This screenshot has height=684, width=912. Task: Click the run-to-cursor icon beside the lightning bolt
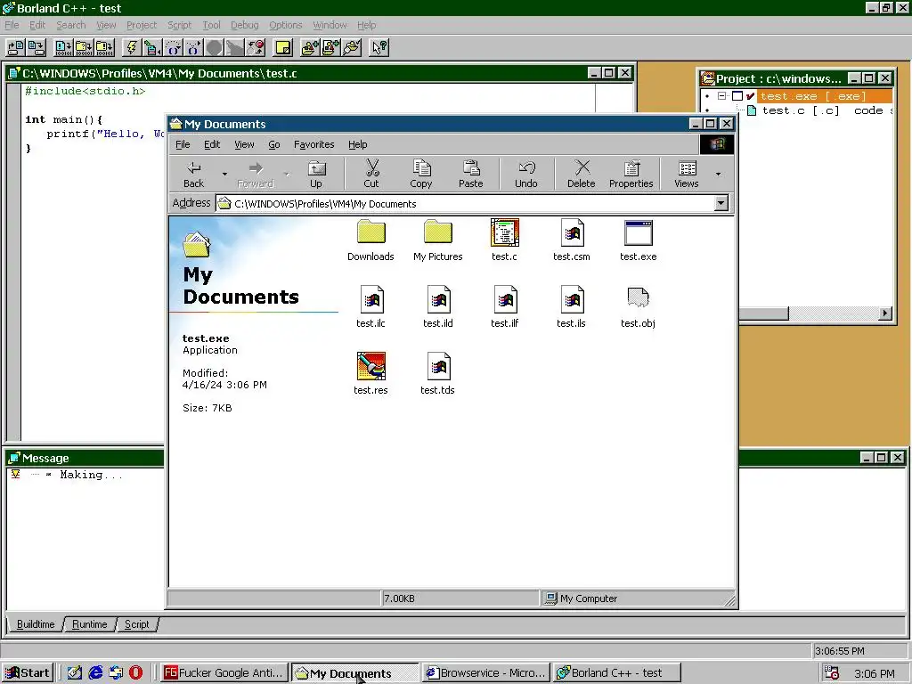tap(152, 47)
